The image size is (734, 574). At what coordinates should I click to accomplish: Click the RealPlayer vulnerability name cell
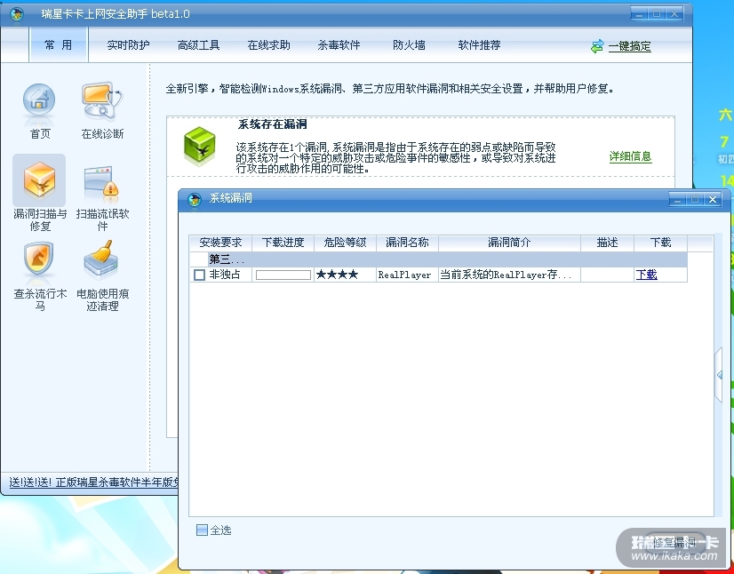[407, 275]
